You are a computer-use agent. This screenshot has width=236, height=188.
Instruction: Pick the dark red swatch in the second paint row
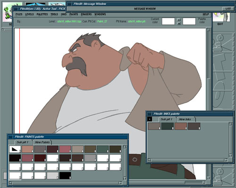click(x=40, y=158)
